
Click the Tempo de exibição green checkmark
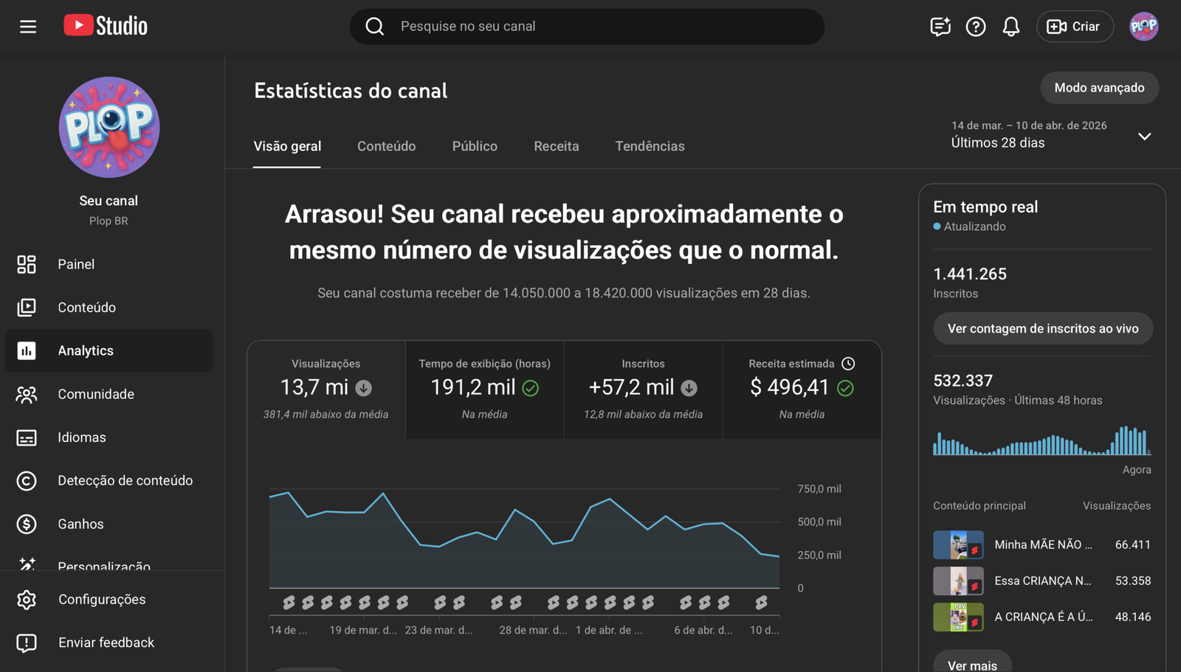[x=531, y=388]
